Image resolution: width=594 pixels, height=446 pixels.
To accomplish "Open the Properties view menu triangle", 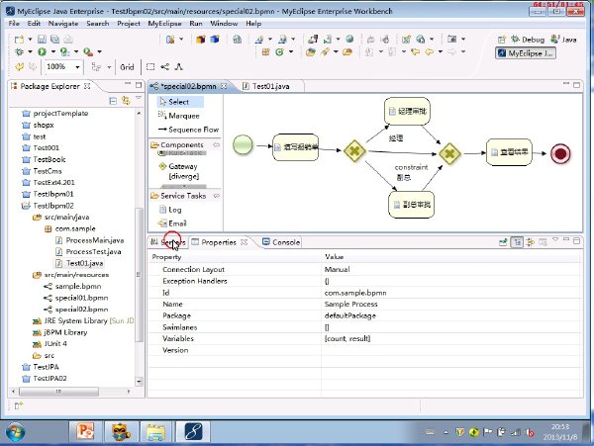I will [555, 239].
